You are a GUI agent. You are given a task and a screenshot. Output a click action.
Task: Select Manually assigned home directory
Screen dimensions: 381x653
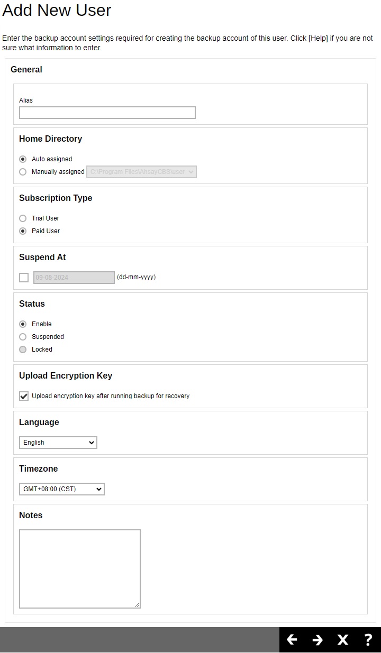coord(23,172)
